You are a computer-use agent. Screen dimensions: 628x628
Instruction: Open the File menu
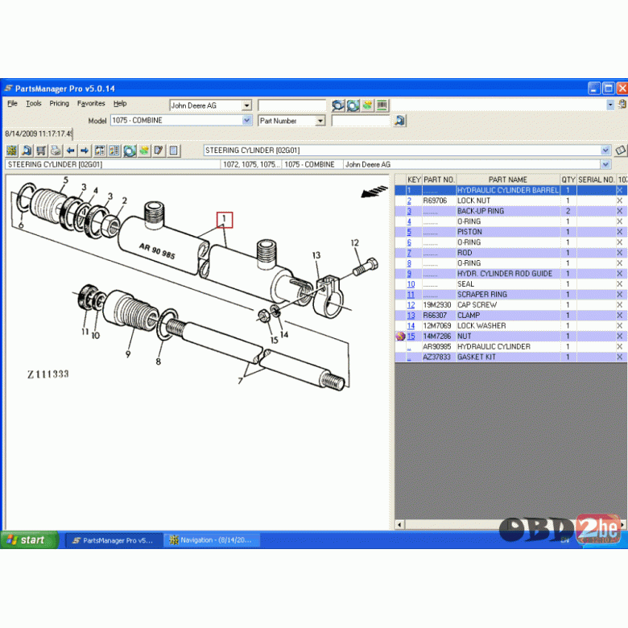(12, 103)
